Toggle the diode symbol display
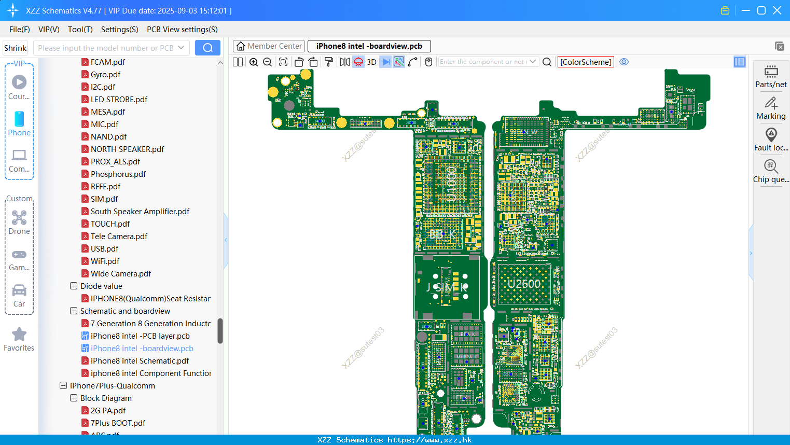 pyautogui.click(x=385, y=62)
